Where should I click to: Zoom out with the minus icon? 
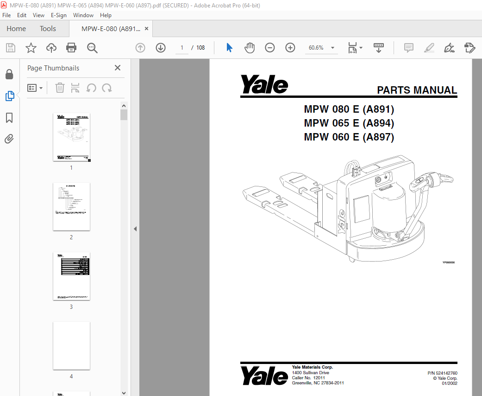(x=269, y=48)
